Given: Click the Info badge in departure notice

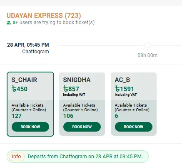Looking at the screenshot, I should (16, 157).
